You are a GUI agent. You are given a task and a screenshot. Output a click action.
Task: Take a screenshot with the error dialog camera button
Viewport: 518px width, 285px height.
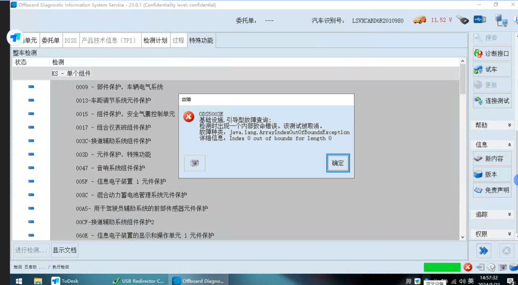click(x=195, y=163)
